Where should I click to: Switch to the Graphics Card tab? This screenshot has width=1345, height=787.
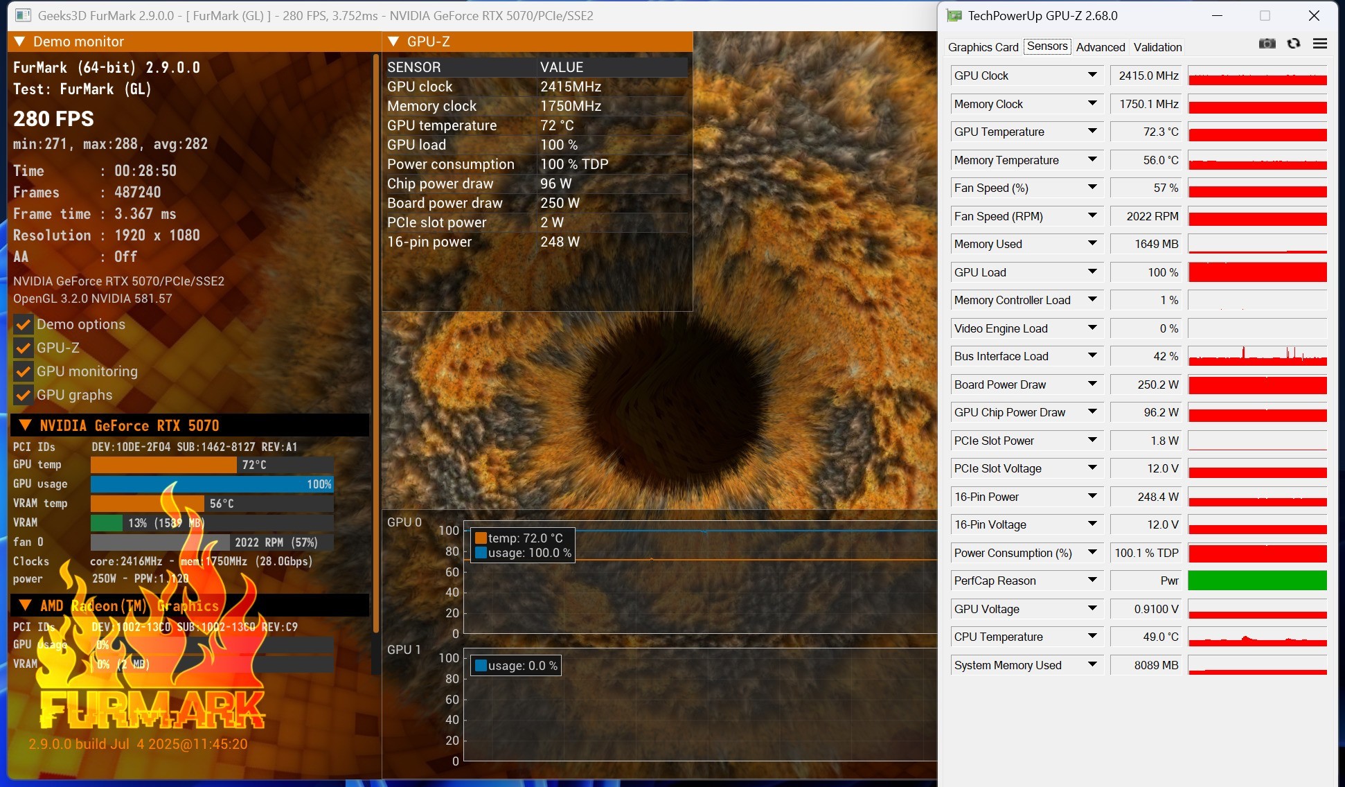[982, 46]
